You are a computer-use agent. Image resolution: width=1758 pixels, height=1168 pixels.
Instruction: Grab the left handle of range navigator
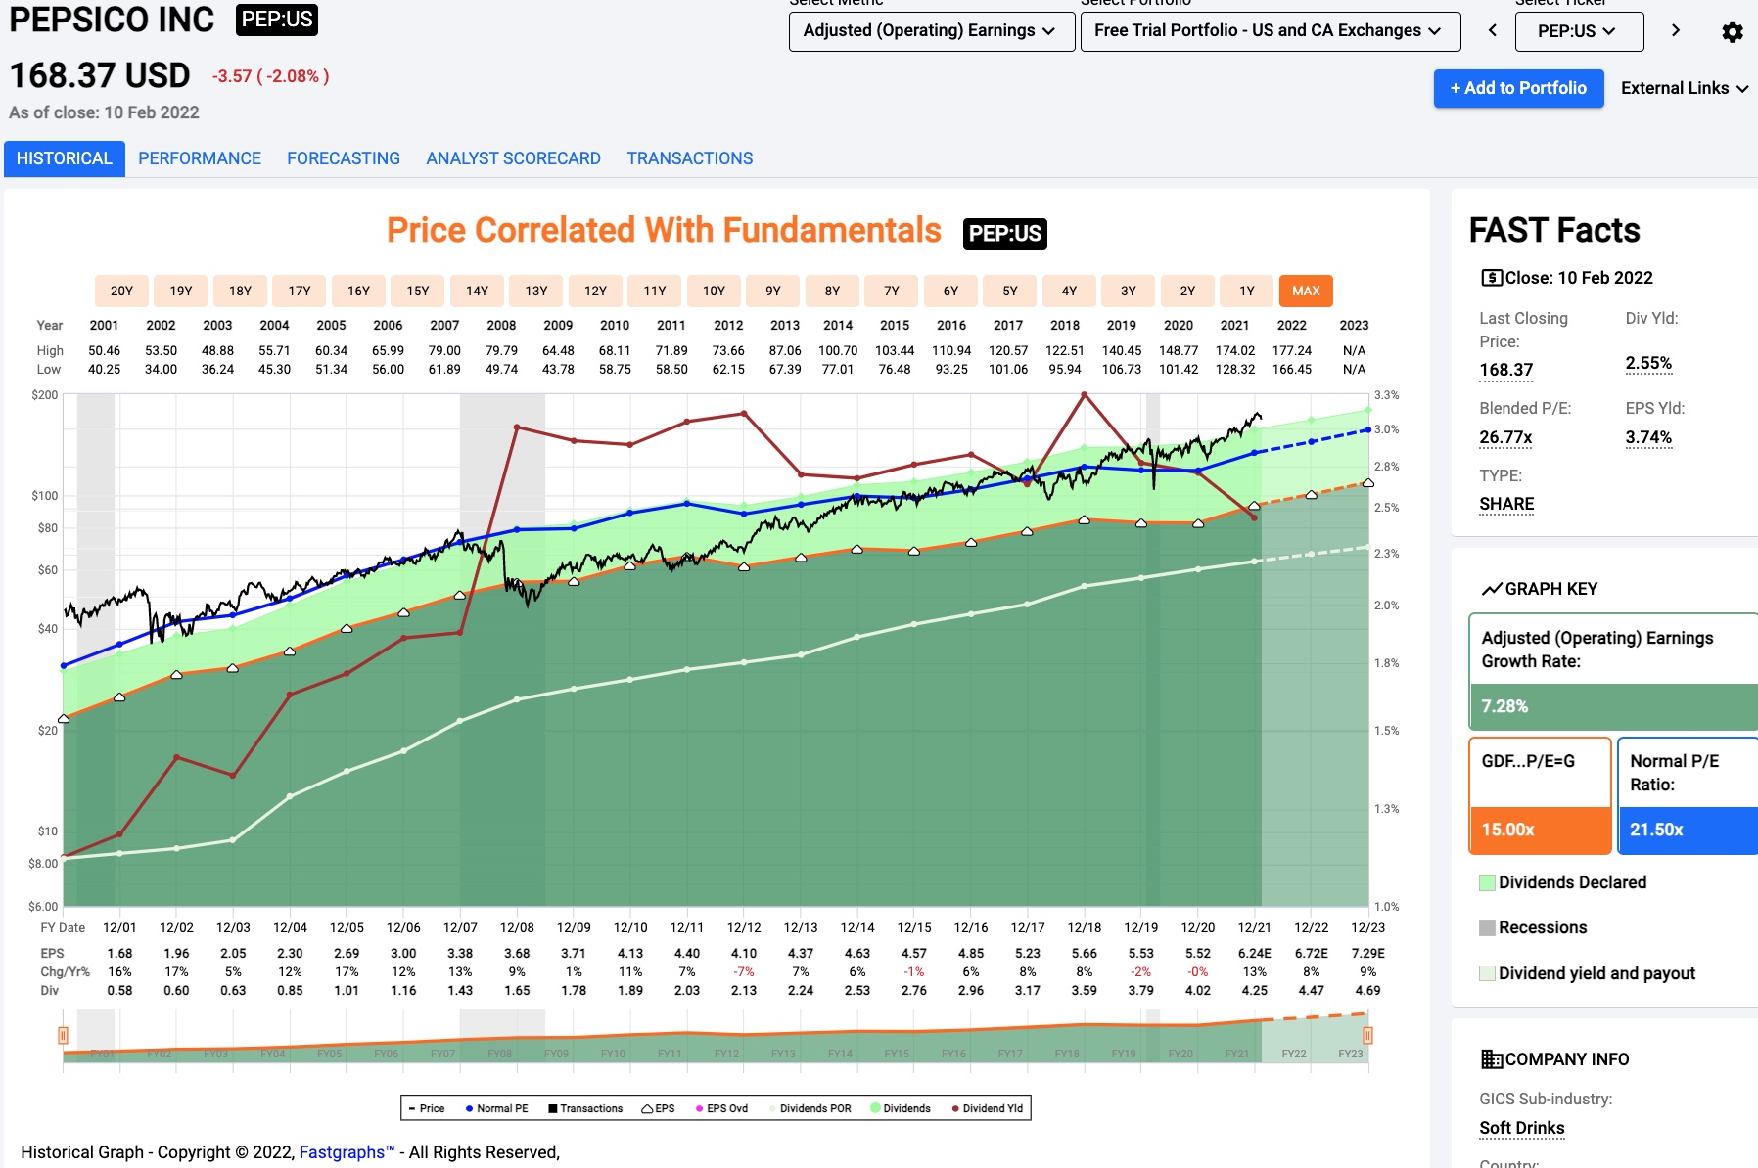[x=63, y=1035]
